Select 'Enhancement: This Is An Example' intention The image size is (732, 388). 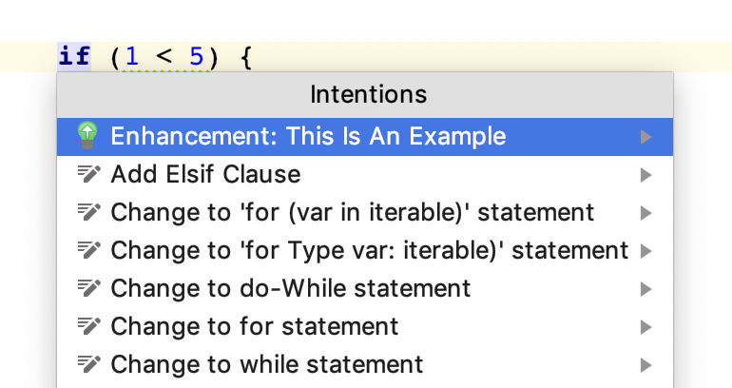[x=308, y=136]
